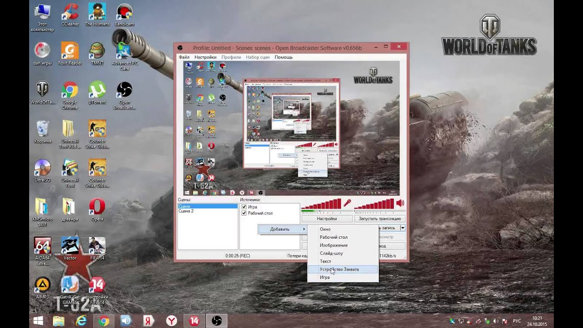Image resolution: width=583 pixels, height=328 pixels.
Task: Click the 0:00:25 (REC) status text
Action: tap(237, 256)
